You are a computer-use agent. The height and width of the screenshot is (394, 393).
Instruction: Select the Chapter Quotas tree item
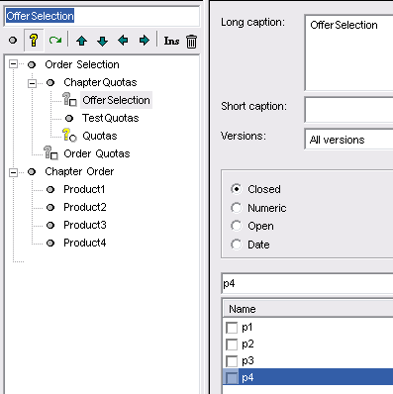pyautogui.click(x=100, y=82)
